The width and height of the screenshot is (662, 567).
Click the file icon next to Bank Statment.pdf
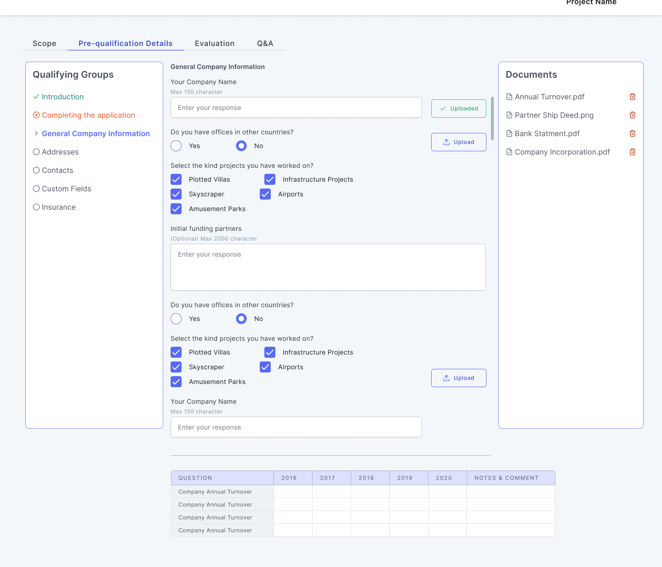[x=509, y=133]
